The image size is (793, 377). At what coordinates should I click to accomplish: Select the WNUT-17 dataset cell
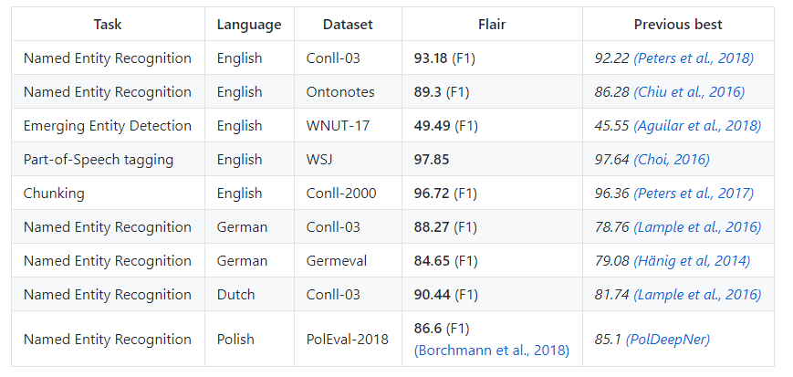click(338, 126)
